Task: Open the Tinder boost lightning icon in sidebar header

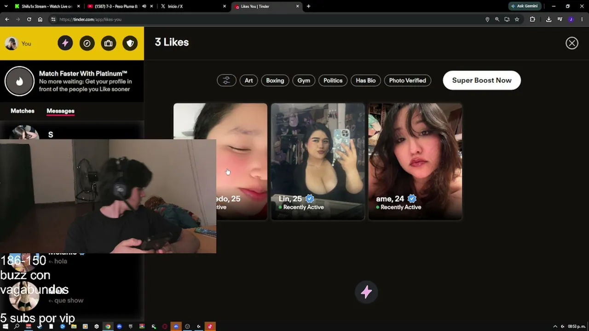Action: point(65,43)
